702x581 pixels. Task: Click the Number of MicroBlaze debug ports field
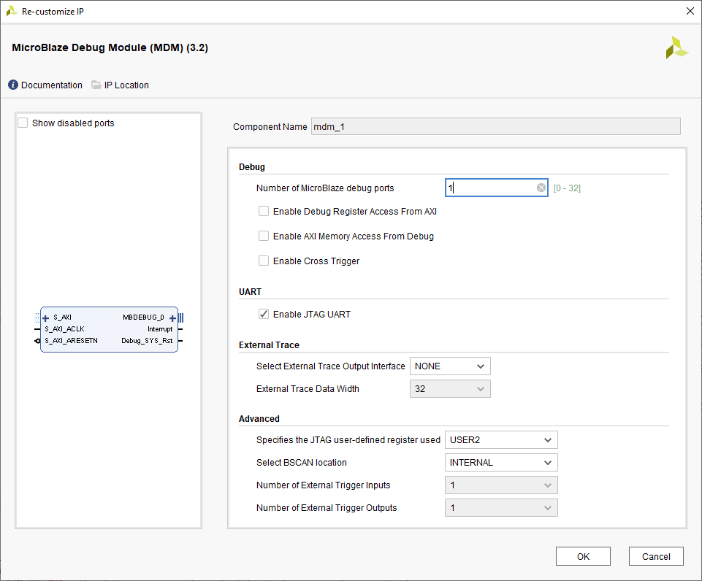tap(491, 188)
